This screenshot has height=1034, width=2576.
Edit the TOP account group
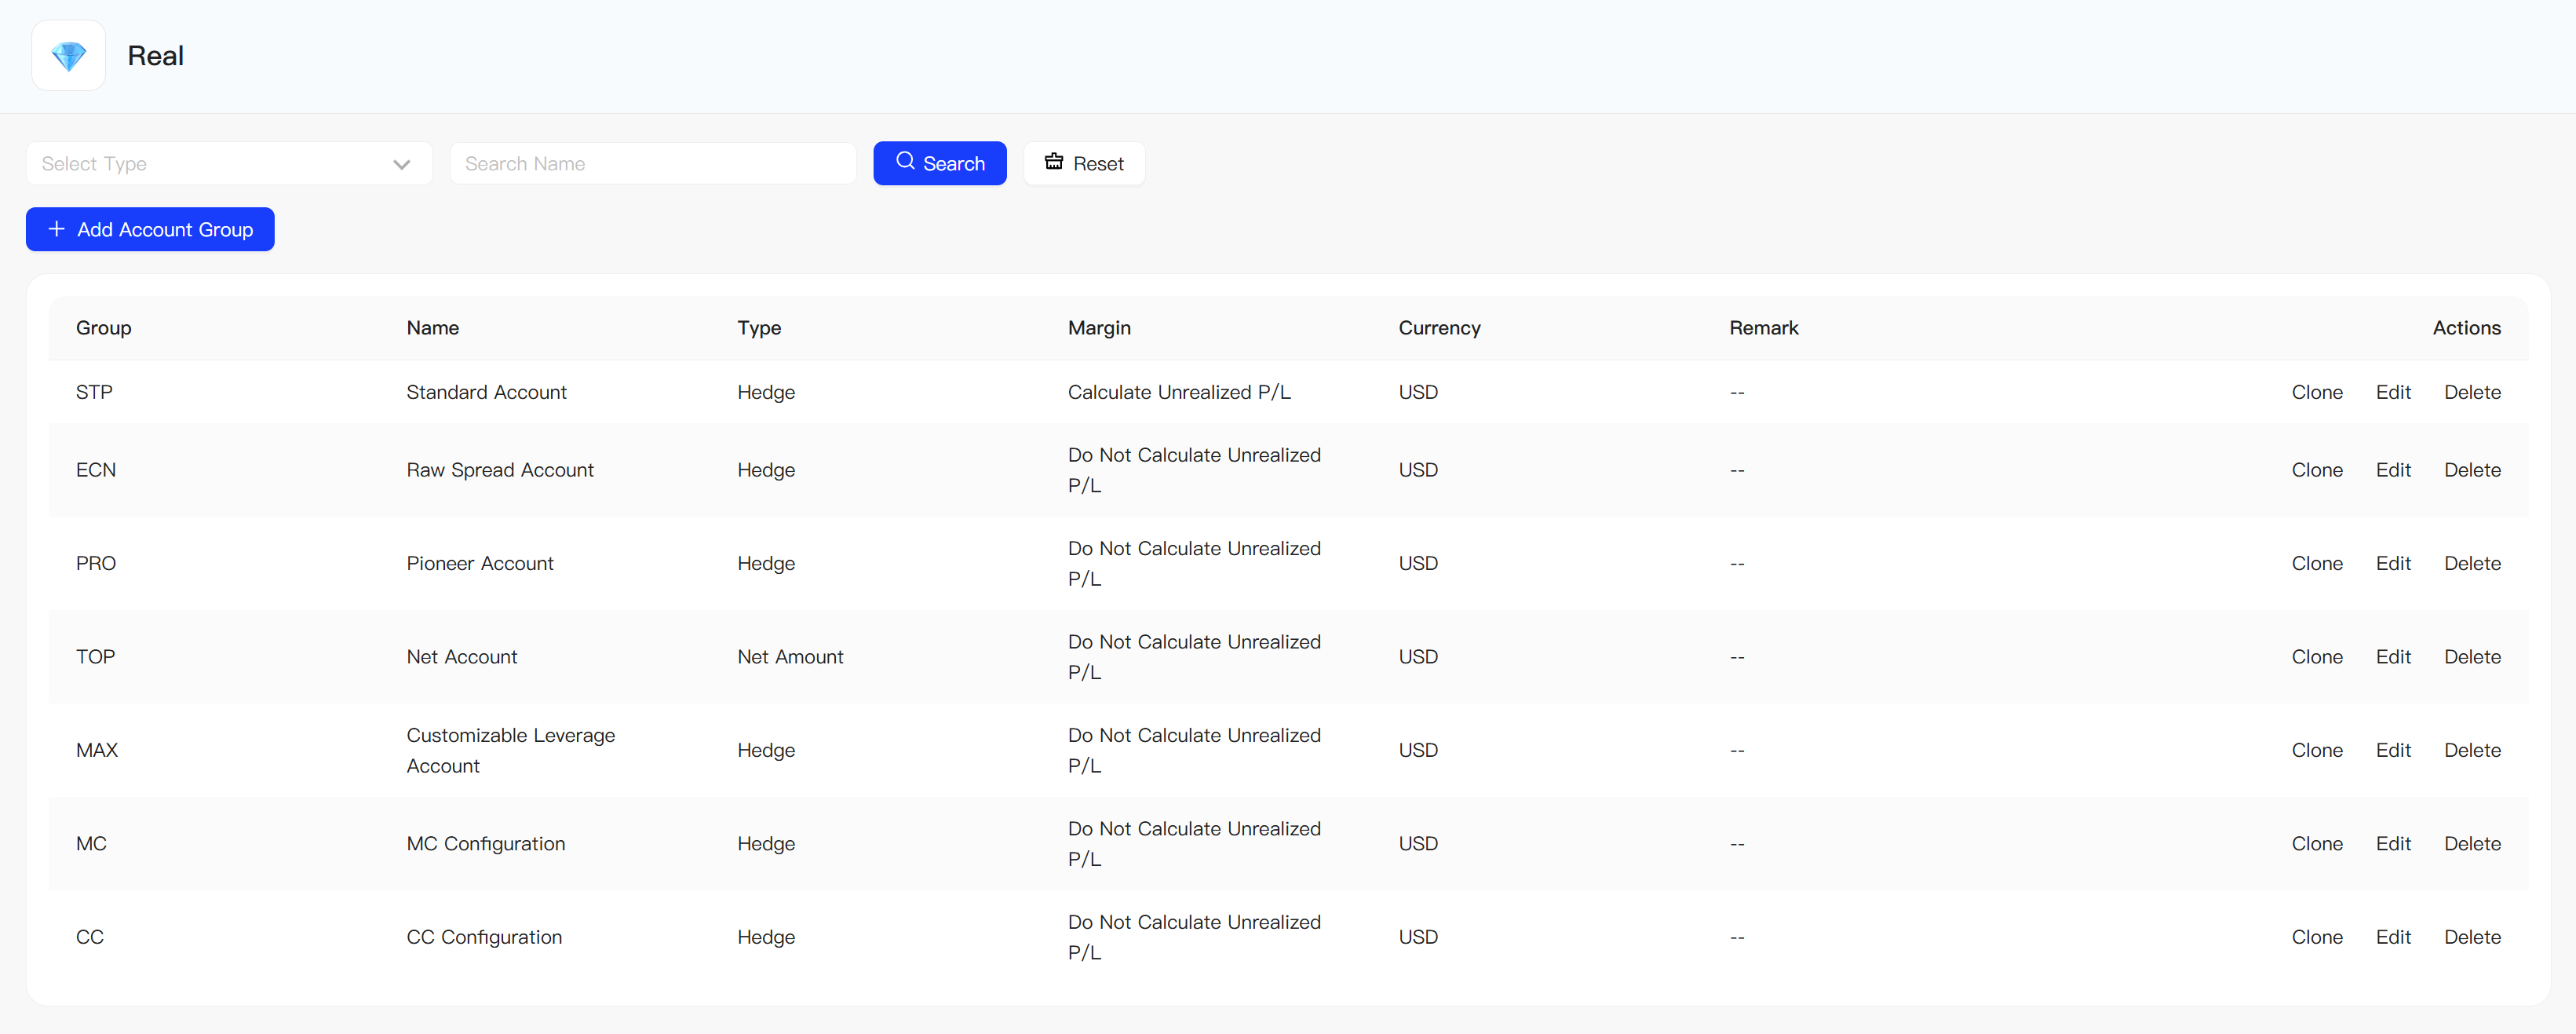click(x=2393, y=657)
